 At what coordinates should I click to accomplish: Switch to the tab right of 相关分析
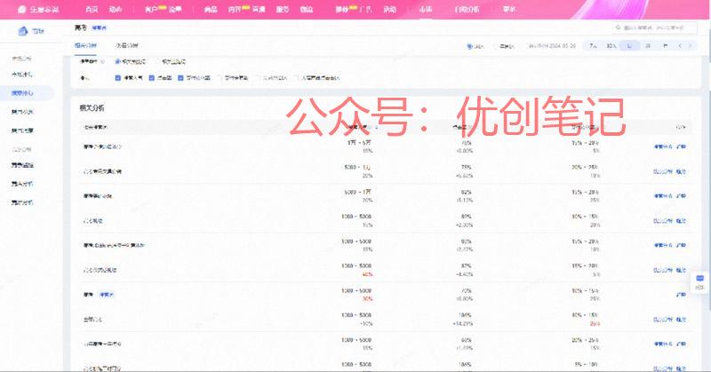126,46
